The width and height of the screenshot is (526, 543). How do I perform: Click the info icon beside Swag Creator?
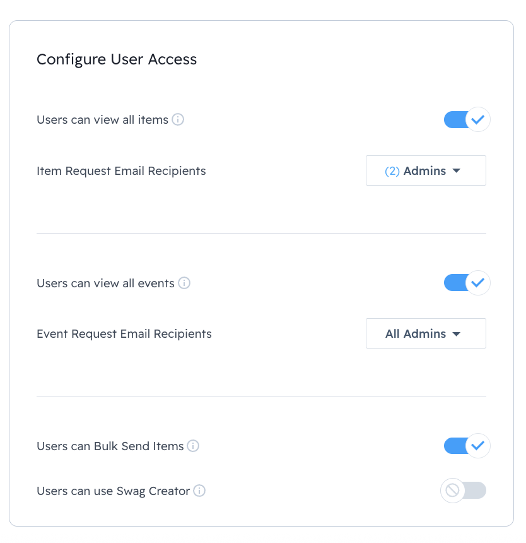(199, 491)
